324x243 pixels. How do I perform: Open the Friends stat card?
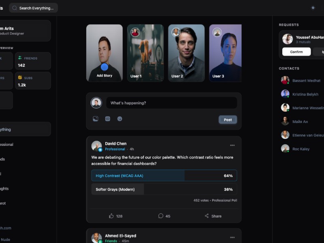coord(33,61)
